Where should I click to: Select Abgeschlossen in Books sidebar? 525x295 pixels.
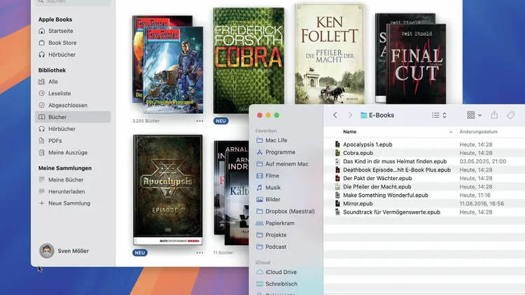[x=68, y=105]
